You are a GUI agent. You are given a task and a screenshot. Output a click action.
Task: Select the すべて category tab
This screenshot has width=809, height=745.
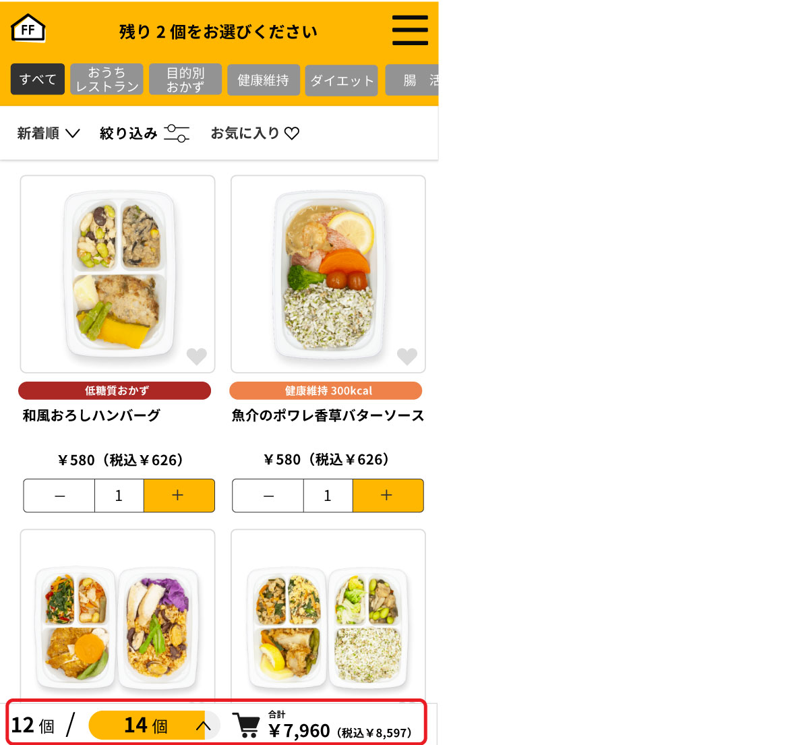38,80
